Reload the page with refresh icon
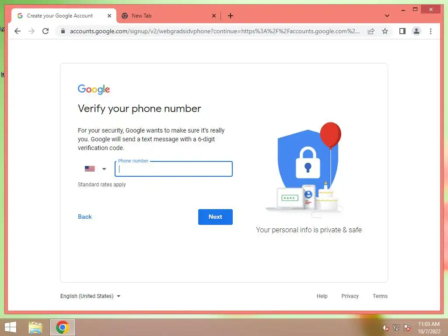The height and width of the screenshot is (336, 448). click(x=45, y=31)
